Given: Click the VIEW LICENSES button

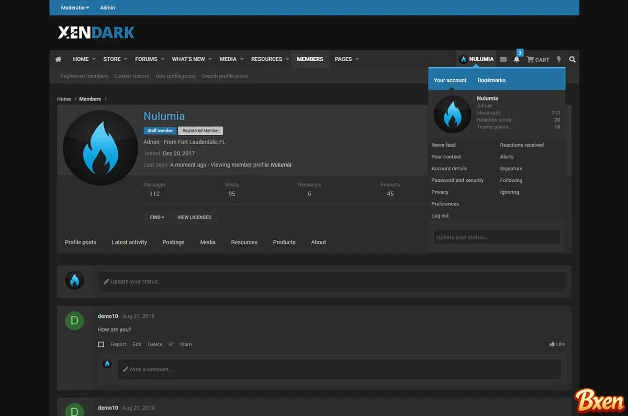Looking at the screenshot, I should pyautogui.click(x=194, y=217).
